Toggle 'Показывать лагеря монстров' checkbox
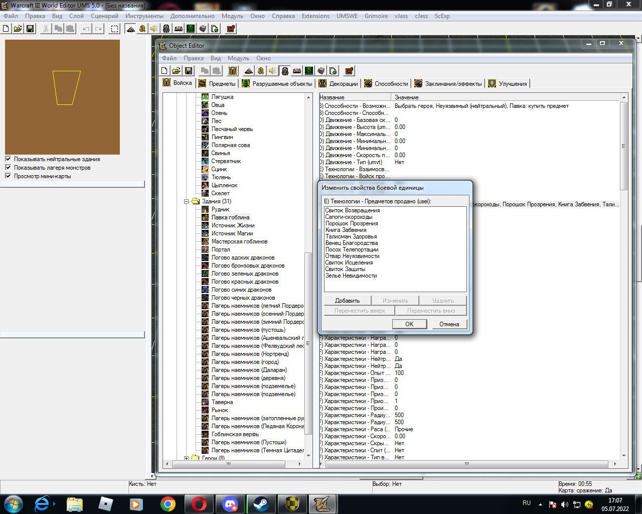Image resolution: width=642 pixels, height=514 pixels. point(8,167)
